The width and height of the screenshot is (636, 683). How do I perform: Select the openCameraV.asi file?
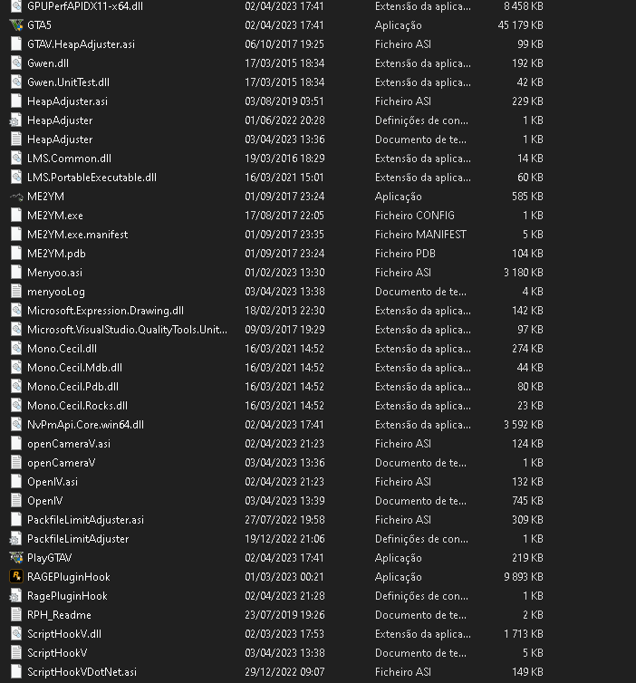(x=68, y=443)
